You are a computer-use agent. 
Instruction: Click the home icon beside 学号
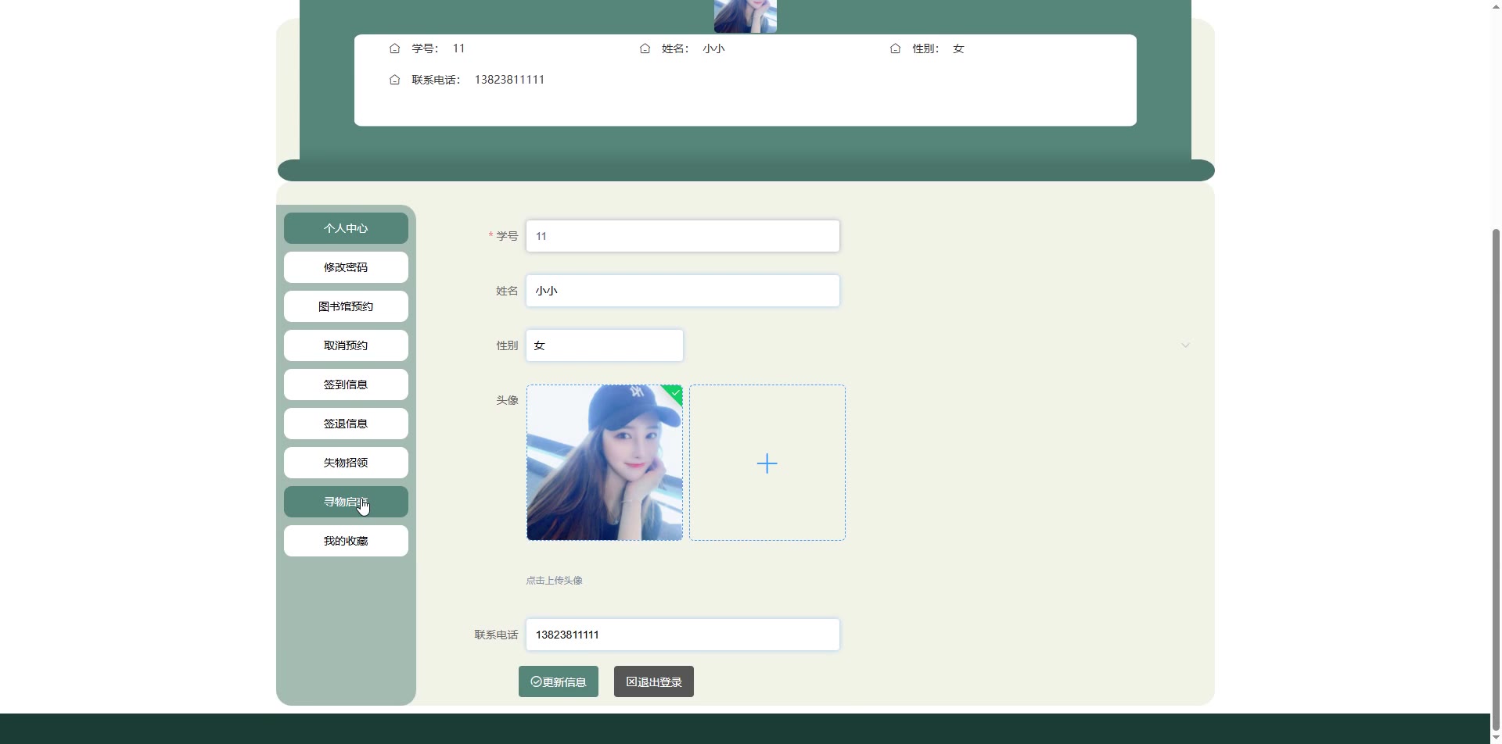[x=395, y=48]
